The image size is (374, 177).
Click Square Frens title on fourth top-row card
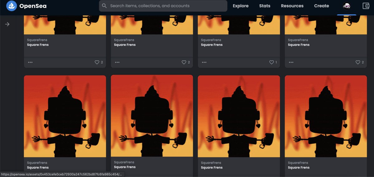(x=299, y=45)
